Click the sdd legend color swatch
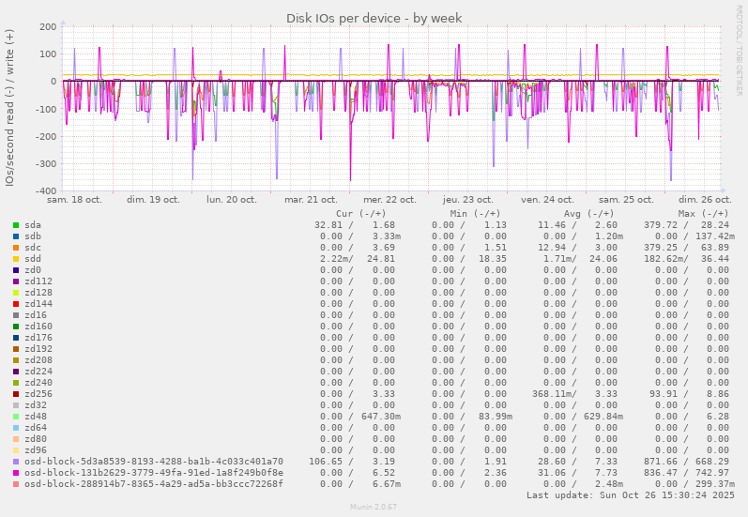 point(16,259)
